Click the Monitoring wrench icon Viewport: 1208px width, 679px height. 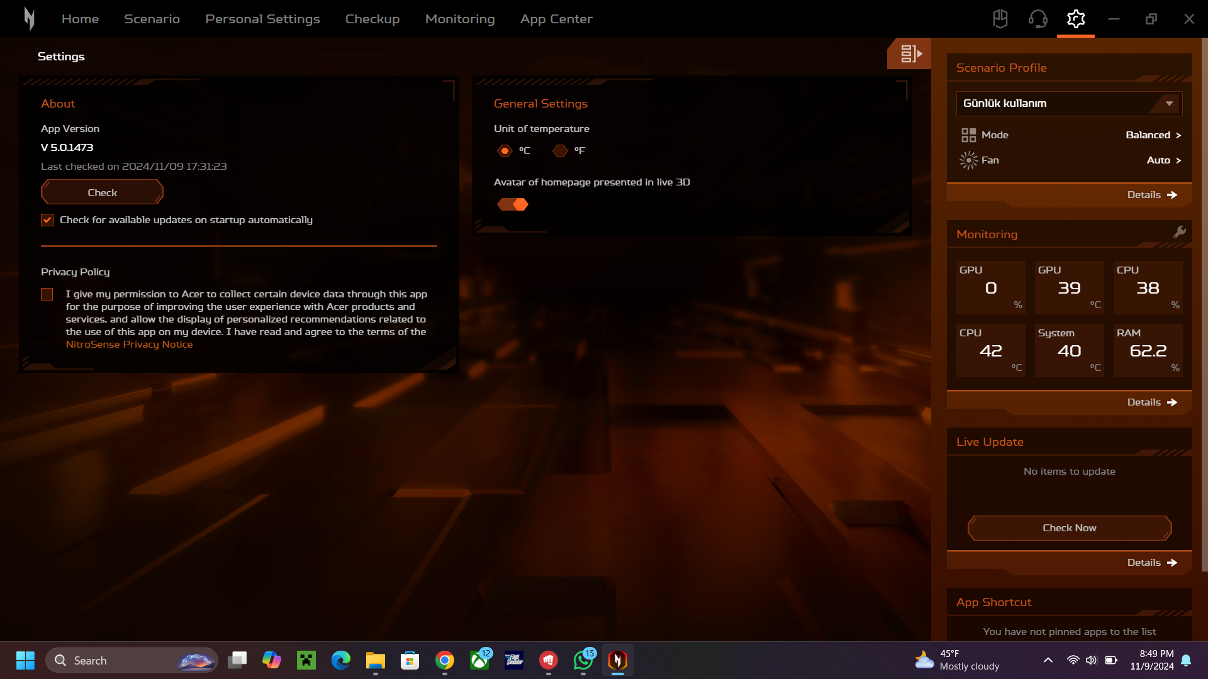(x=1180, y=232)
